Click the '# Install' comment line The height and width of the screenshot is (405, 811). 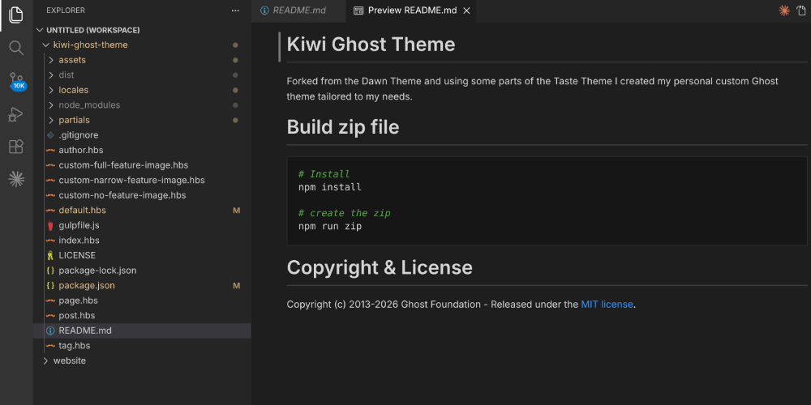pyautogui.click(x=324, y=174)
